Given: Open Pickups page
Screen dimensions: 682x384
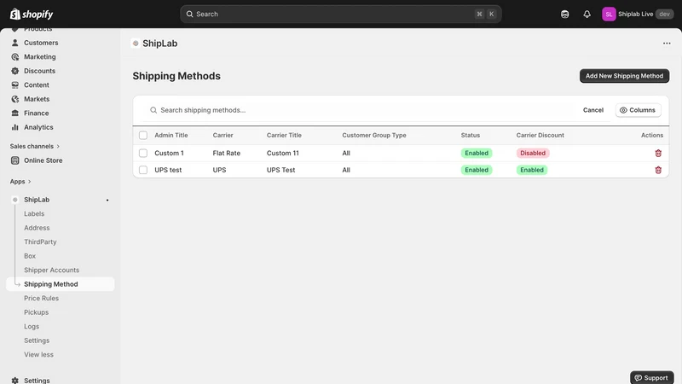Looking at the screenshot, I should (36, 312).
